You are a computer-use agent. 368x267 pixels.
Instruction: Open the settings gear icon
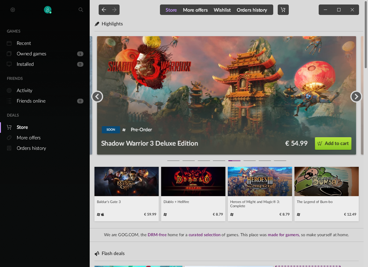point(13,10)
